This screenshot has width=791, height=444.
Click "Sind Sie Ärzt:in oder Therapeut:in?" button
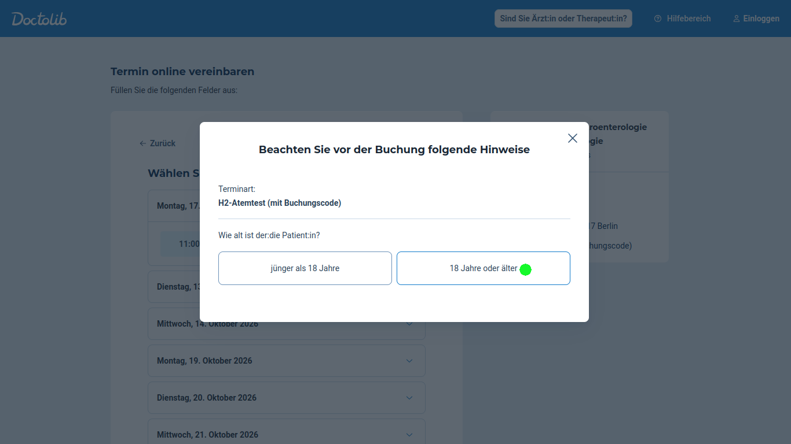[563, 18]
